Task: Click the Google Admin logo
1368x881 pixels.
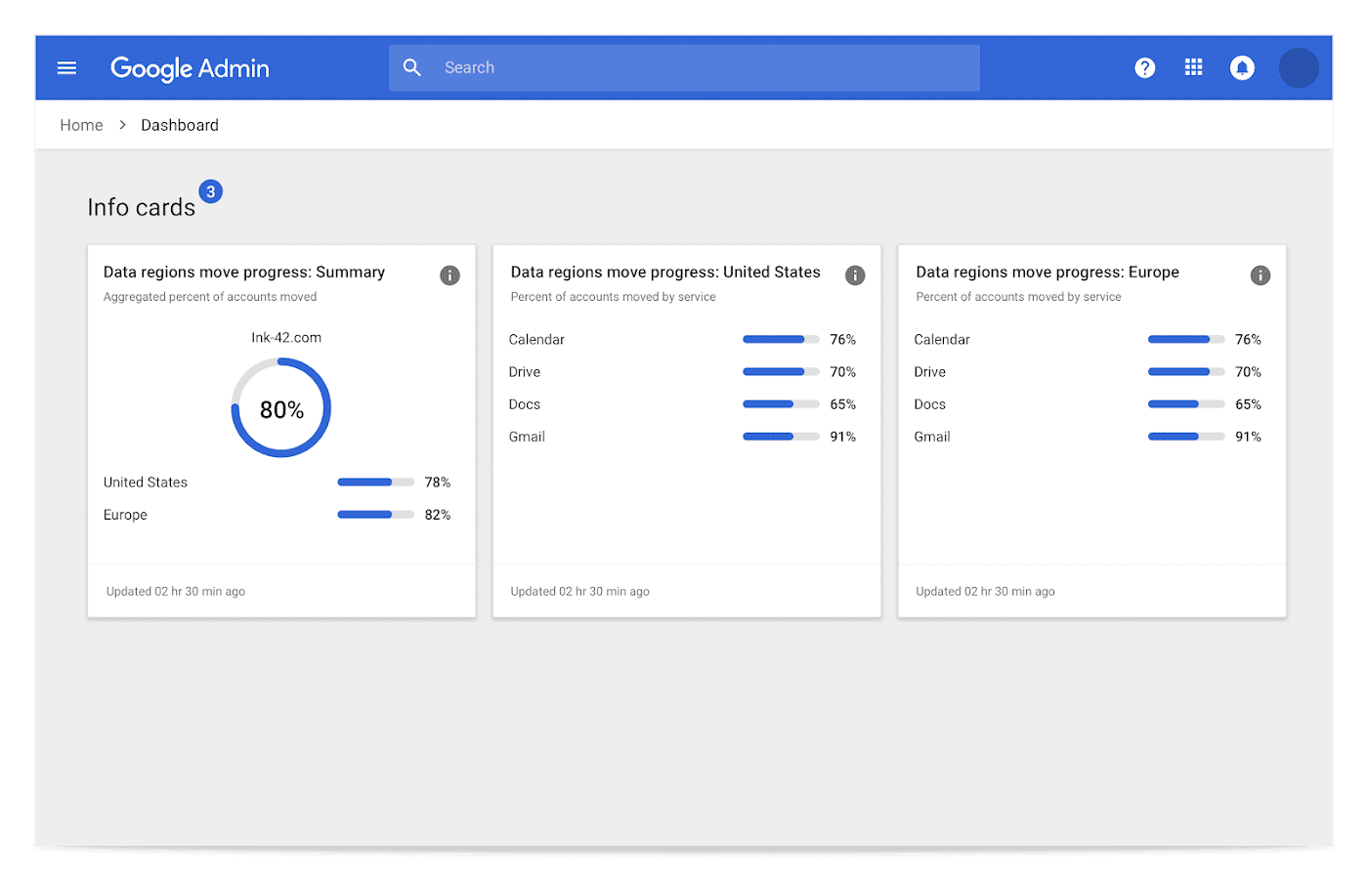Action: (x=190, y=68)
